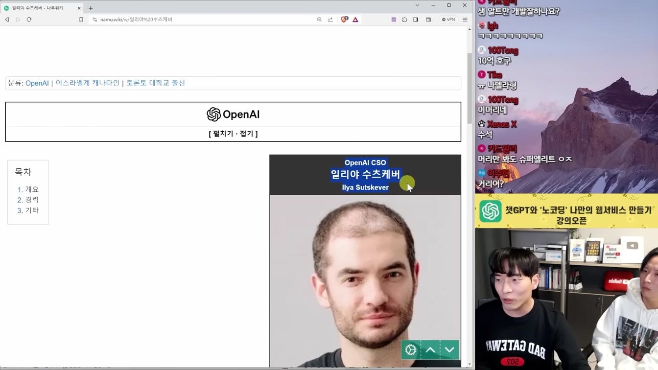
Task: Maximize the browser window
Action: (x=449, y=5)
